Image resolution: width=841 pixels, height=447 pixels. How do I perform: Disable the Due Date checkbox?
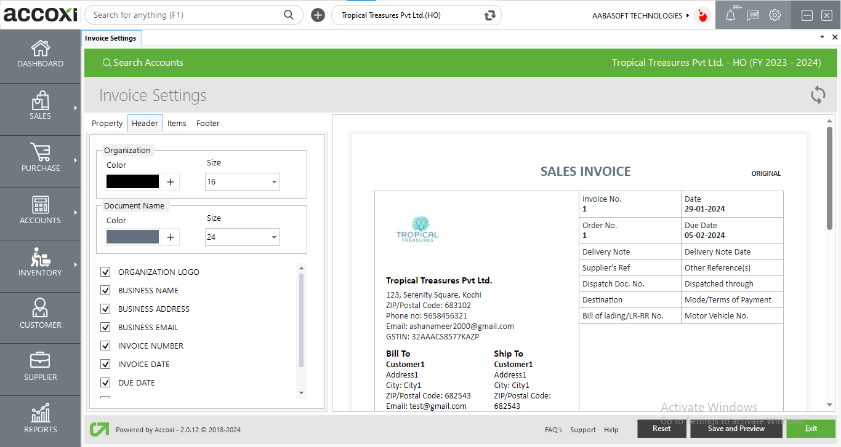[105, 382]
